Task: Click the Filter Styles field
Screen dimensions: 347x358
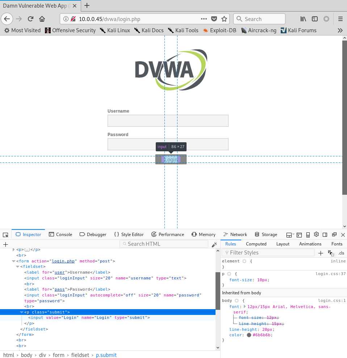Action: [268, 253]
